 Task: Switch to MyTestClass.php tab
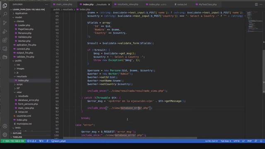point(207,5)
